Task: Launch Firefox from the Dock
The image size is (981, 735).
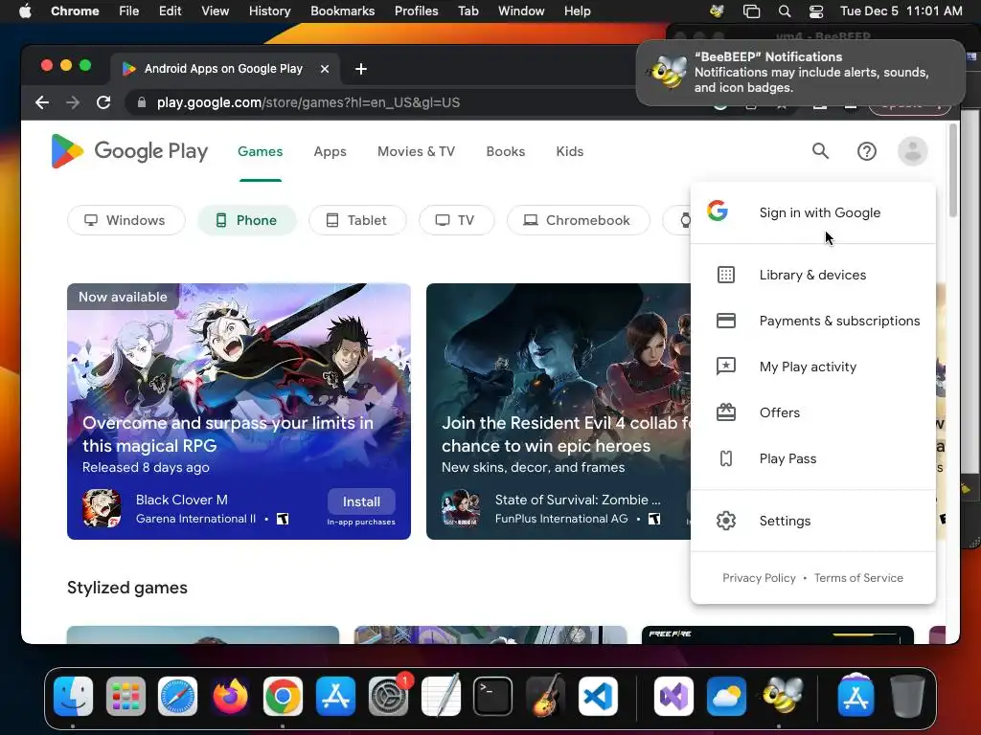Action: pyautogui.click(x=230, y=697)
